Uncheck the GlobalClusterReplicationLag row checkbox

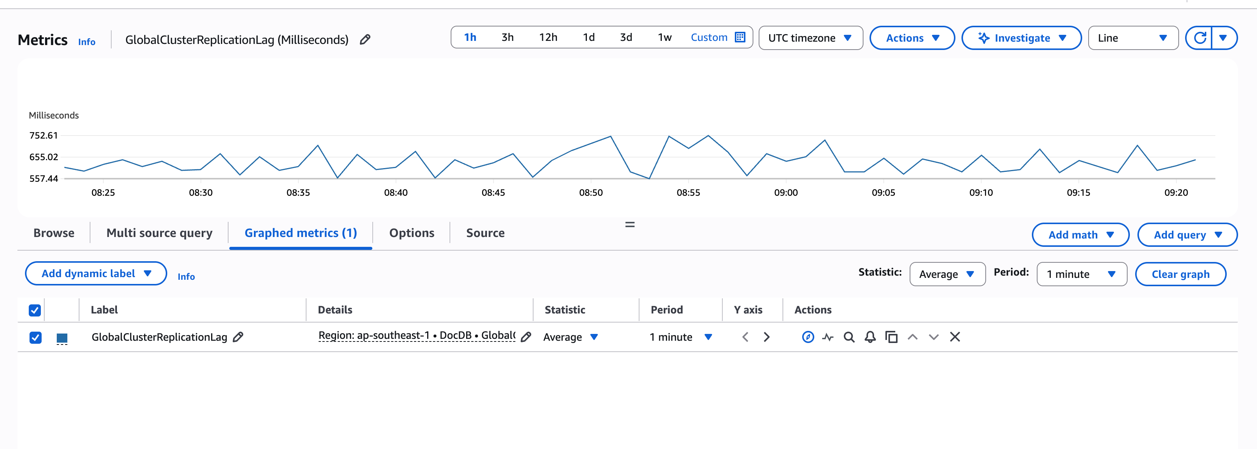[x=35, y=337]
